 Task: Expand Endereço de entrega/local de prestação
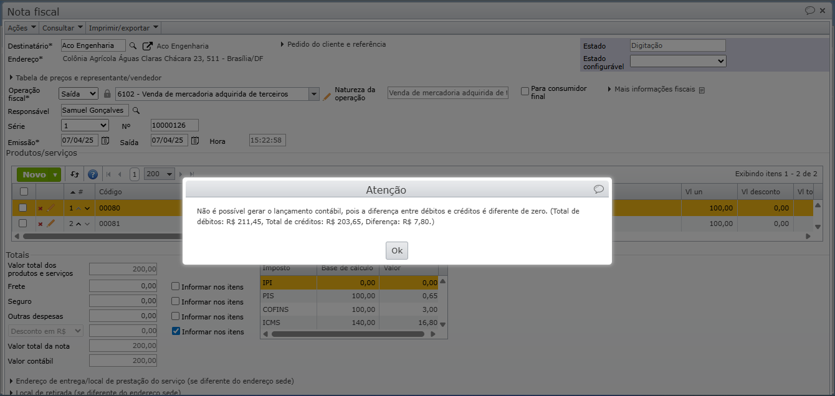(x=152, y=380)
